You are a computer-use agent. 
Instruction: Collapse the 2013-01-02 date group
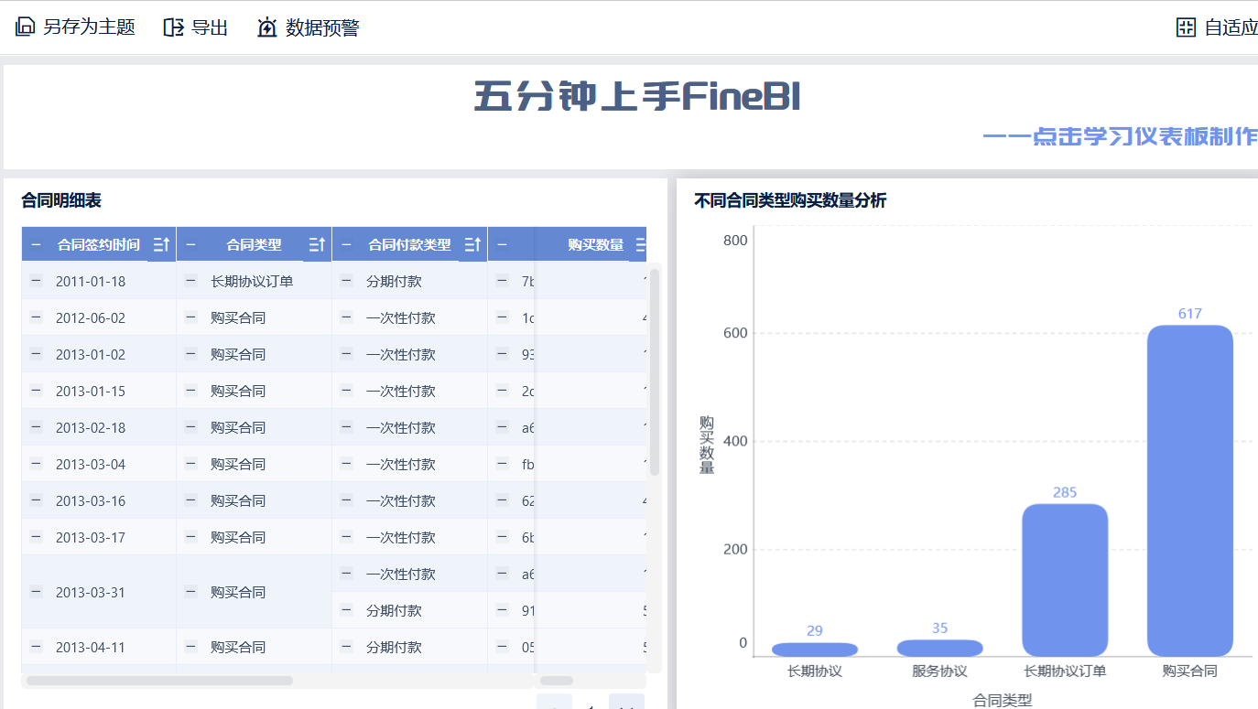[x=36, y=354]
